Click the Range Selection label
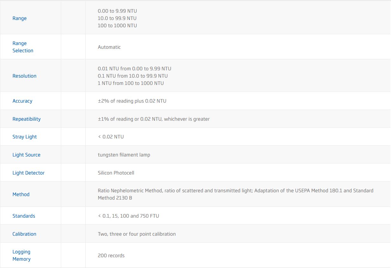Image resolution: width=391 pixels, height=268 pixels. [x=23, y=47]
